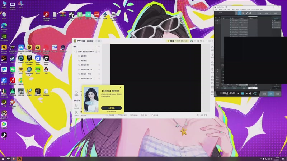
Task: Toggle eye on fifth child layer row
Action: click(x=99, y=74)
